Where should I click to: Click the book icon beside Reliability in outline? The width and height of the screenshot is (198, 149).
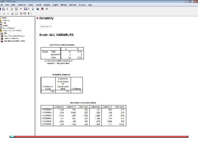[1, 20]
